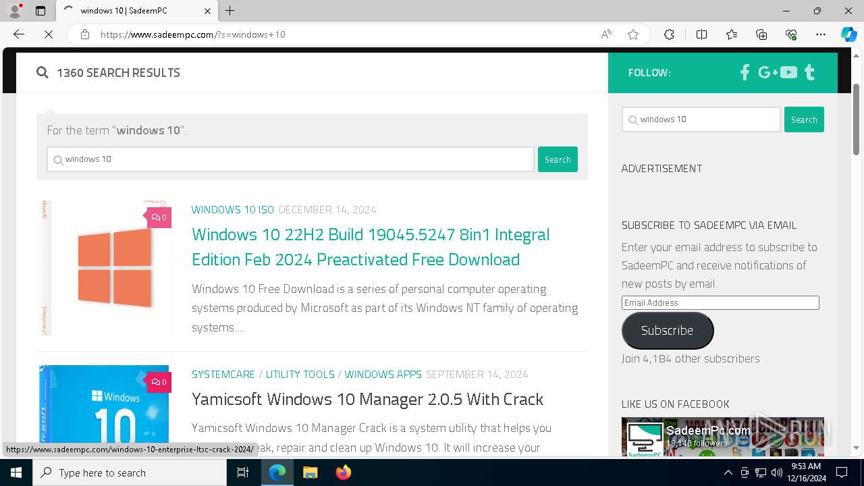Click the sidebar search field
864x486 pixels.
[x=701, y=119]
